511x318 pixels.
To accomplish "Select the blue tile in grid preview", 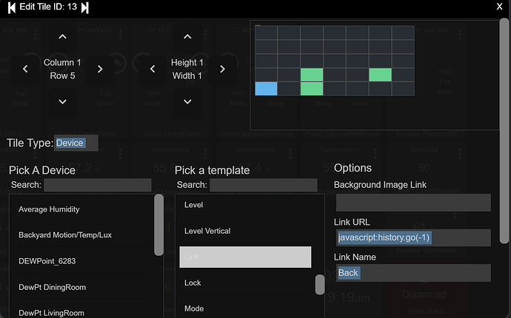I will (266, 89).
